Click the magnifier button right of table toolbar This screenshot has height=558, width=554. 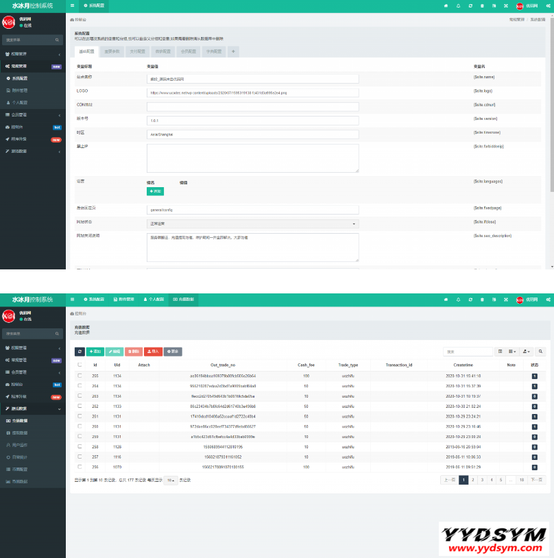click(x=541, y=352)
